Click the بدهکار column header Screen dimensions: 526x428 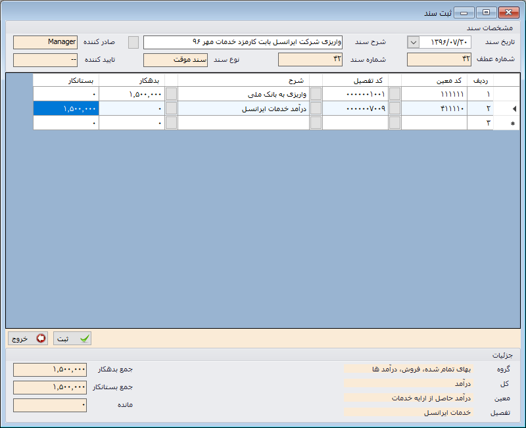(x=132, y=80)
